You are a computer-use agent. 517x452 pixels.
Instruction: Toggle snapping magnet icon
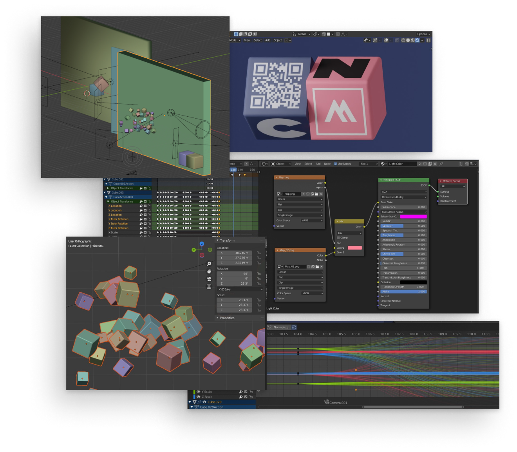tap(324, 34)
